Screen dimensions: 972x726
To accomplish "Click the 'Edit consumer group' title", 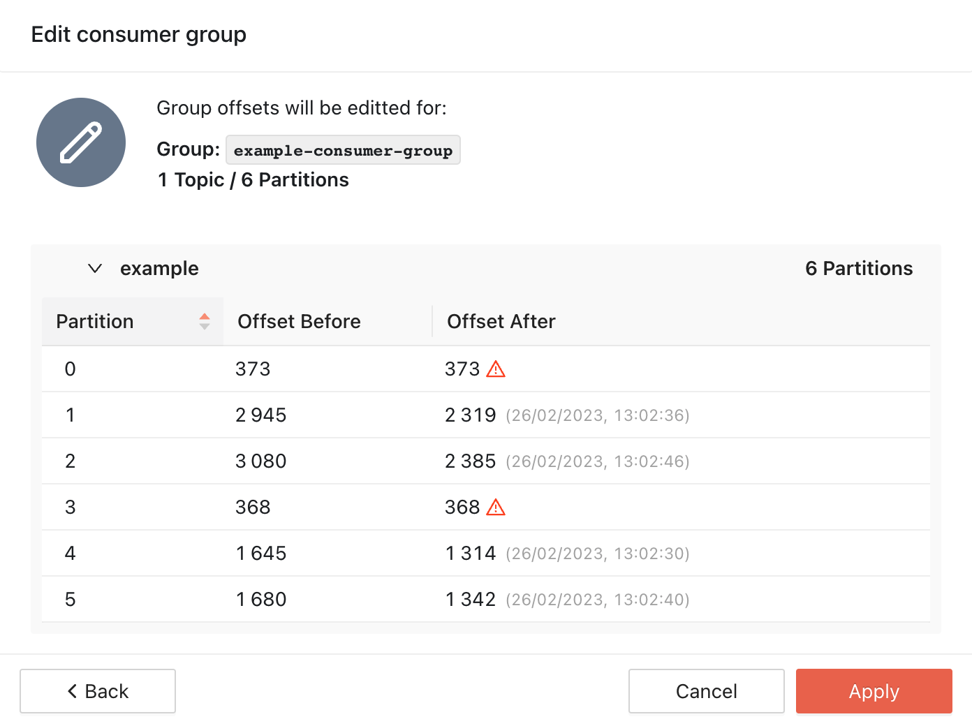I will coord(139,34).
